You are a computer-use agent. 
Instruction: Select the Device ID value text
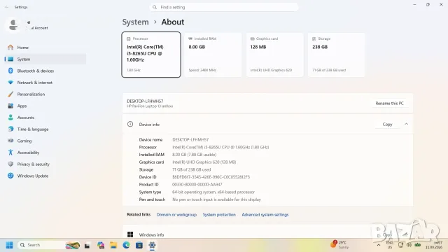[211, 177]
